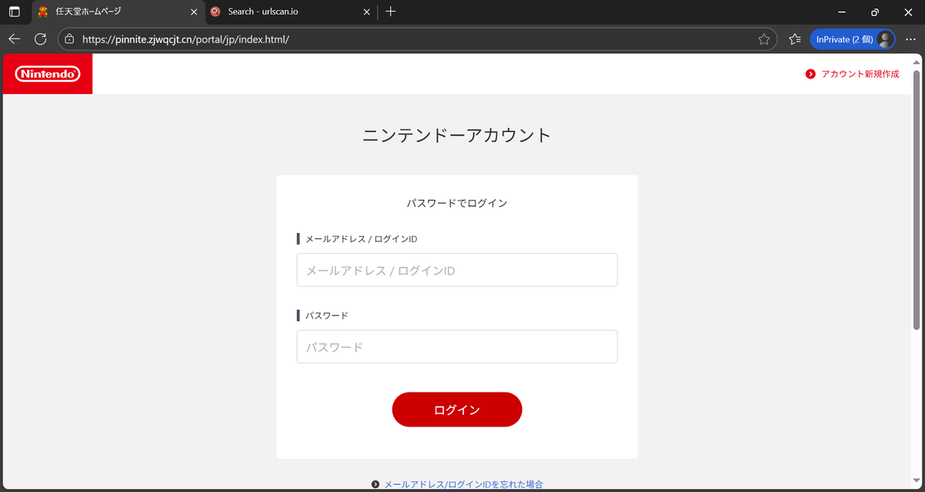Click the page vertical scrollbar
This screenshot has height=492, width=925.
[x=917, y=201]
